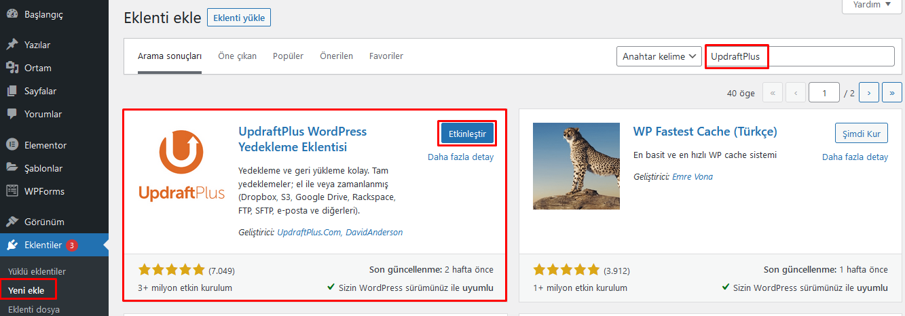Switch to the Öne çıkan tab

[x=238, y=56]
